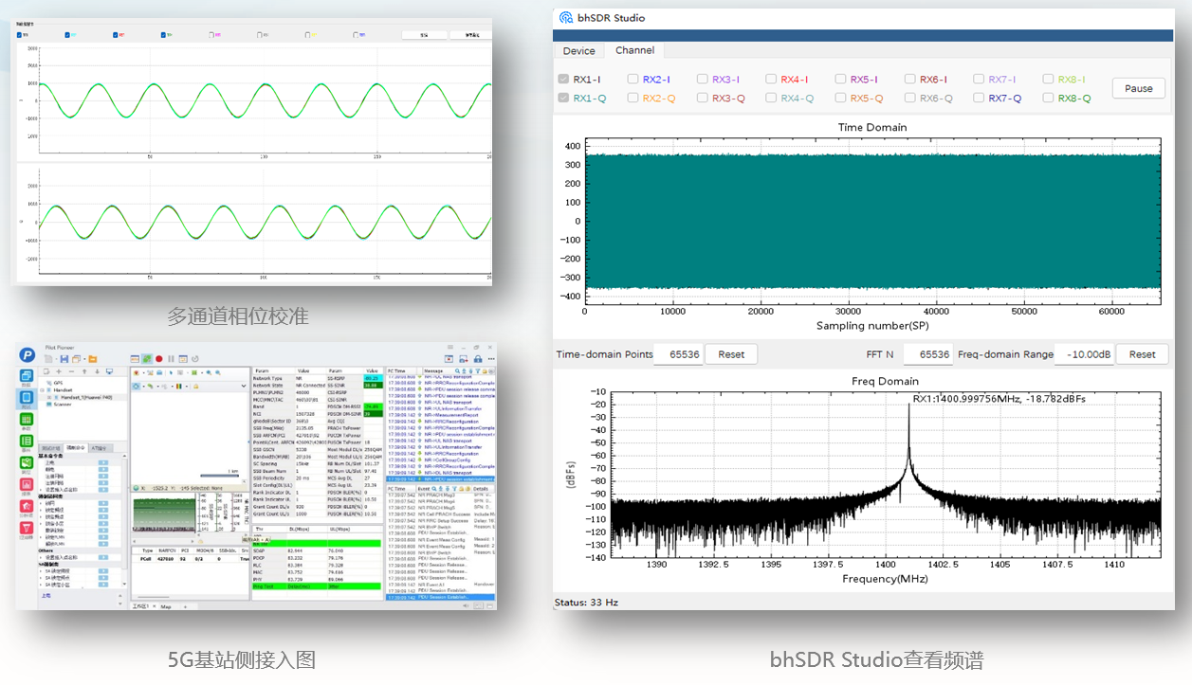
Task: Select the blue tablet sidebar icon in Pilot Pioneer
Action: click(x=27, y=398)
